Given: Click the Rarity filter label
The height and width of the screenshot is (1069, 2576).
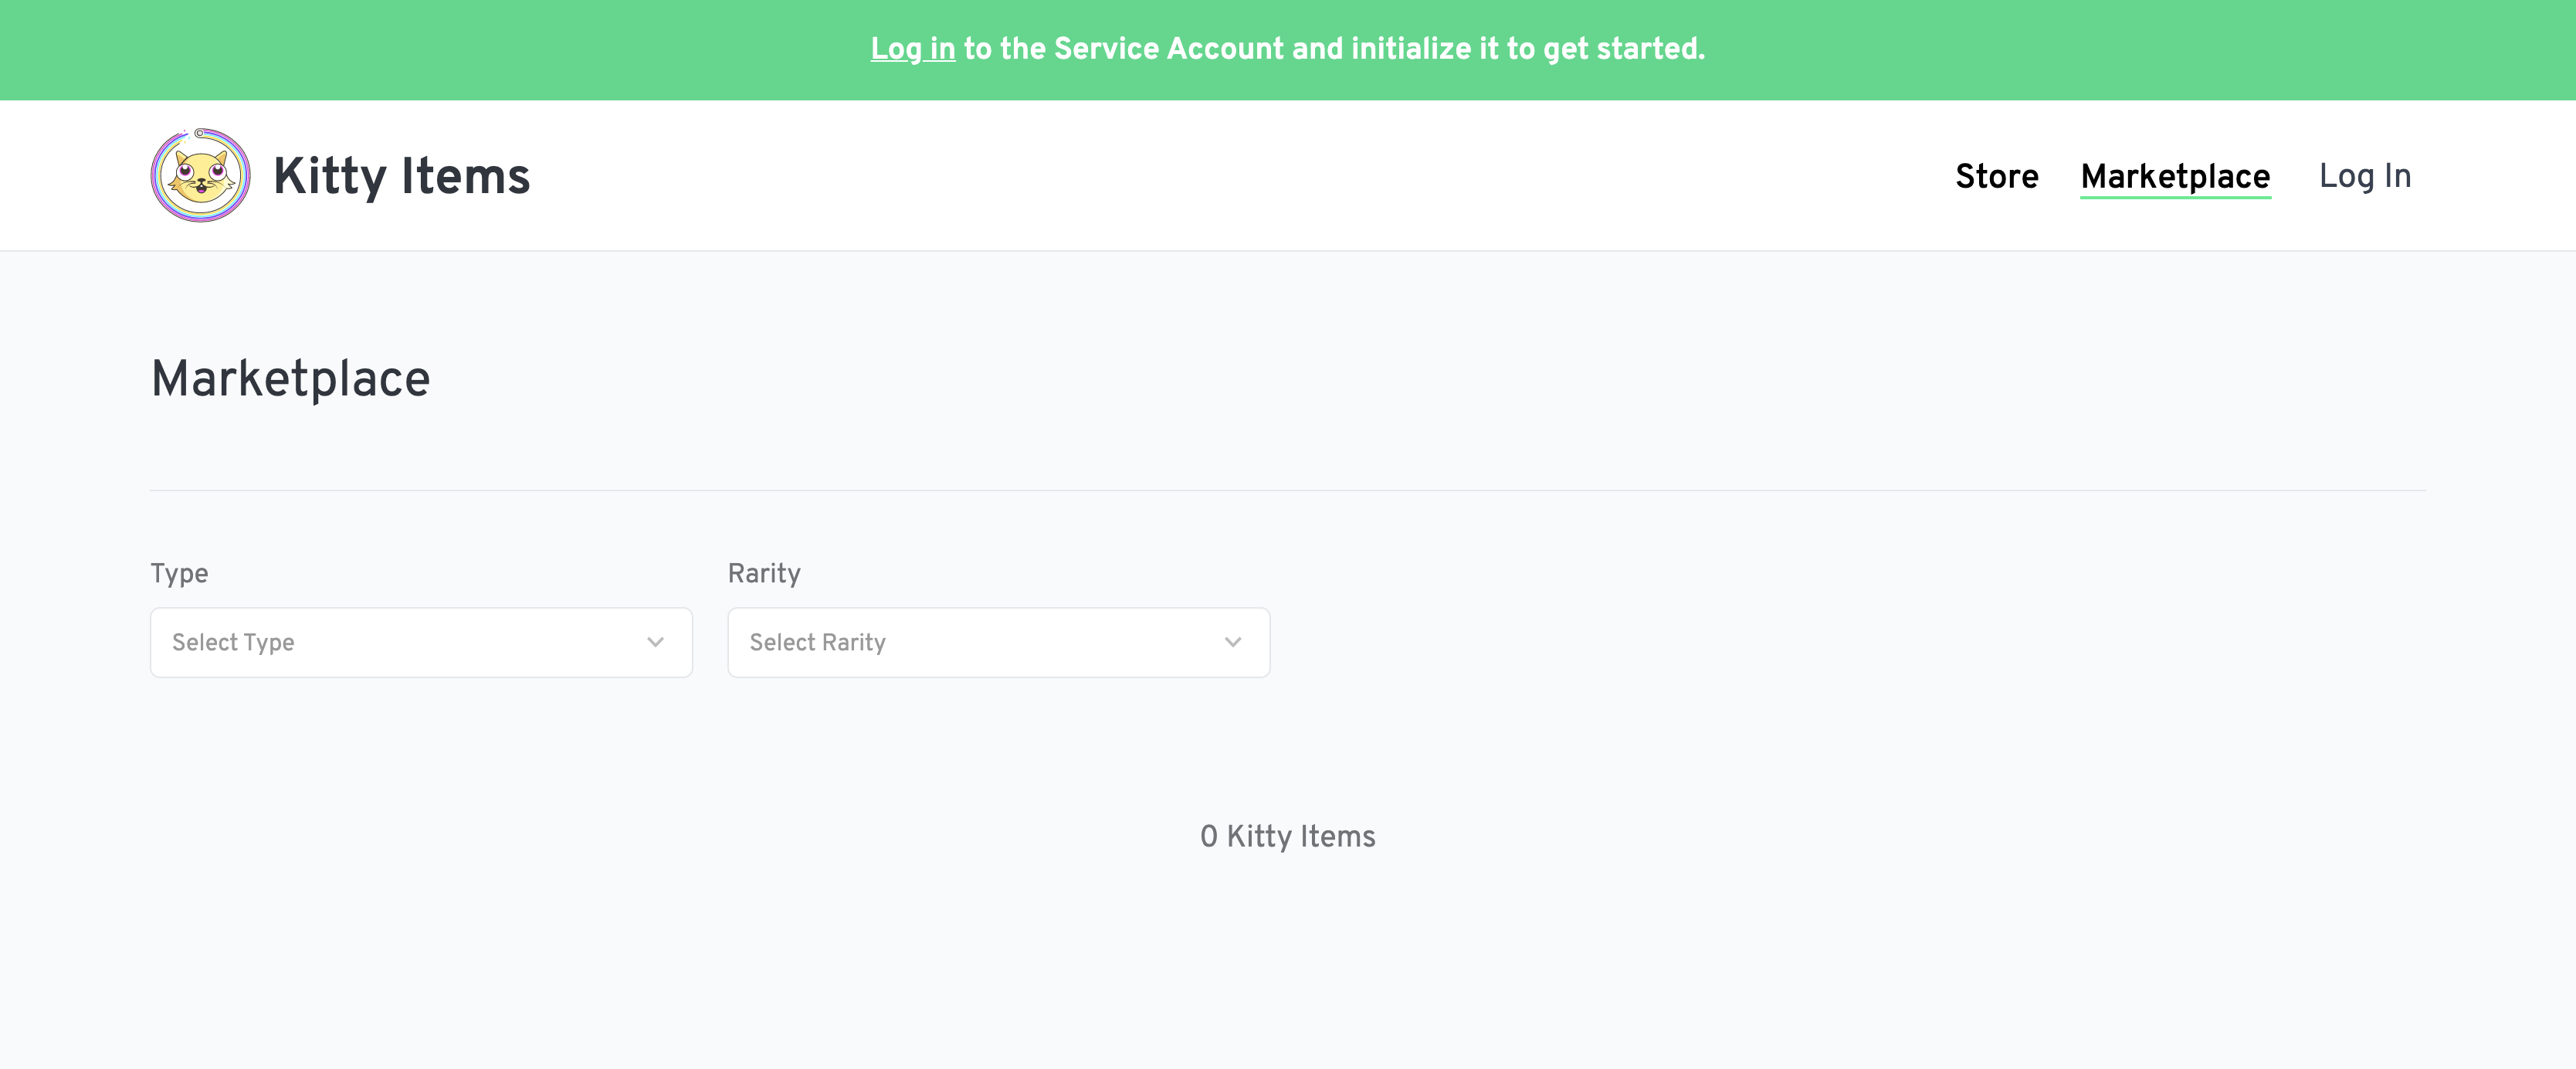Looking at the screenshot, I should click(764, 572).
